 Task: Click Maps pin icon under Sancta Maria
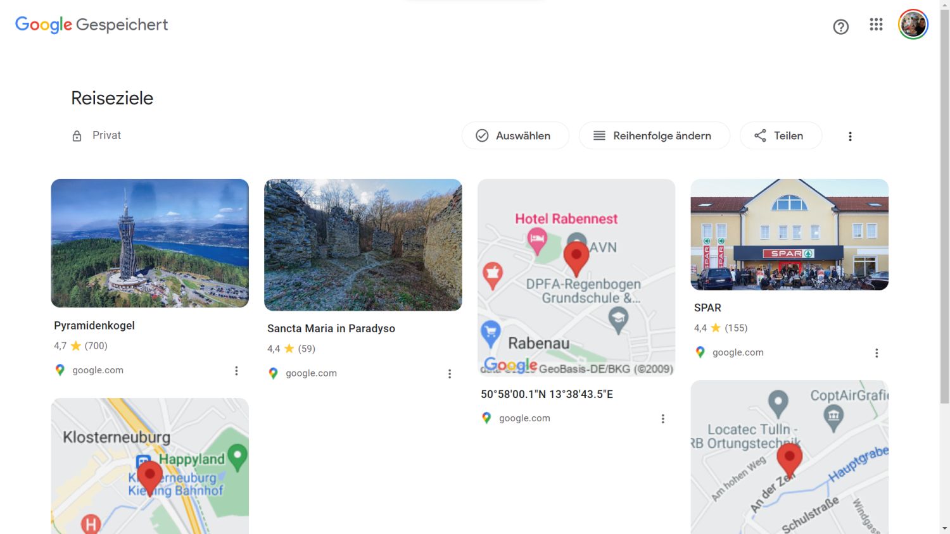[x=273, y=373]
